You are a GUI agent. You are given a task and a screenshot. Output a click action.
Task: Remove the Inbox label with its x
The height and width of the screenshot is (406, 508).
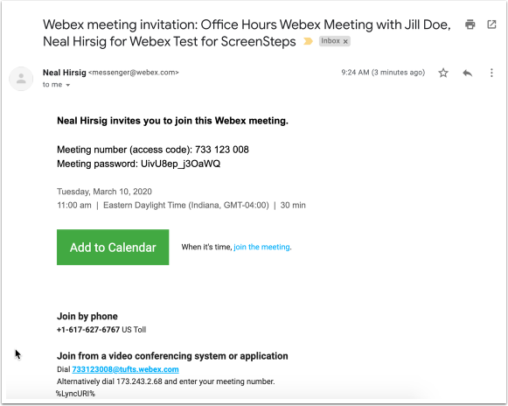[x=345, y=41]
